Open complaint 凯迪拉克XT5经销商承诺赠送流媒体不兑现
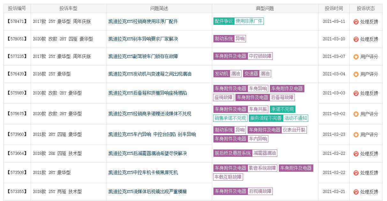This screenshot has height=201, width=387. 150,114
